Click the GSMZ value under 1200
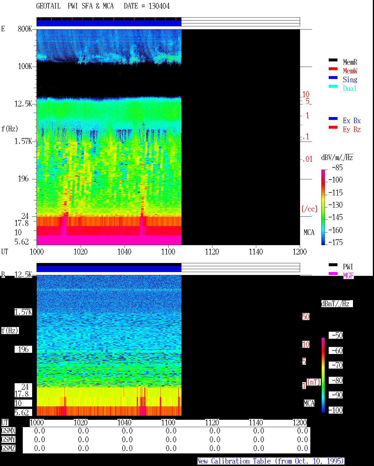 [x=303, y=448]
